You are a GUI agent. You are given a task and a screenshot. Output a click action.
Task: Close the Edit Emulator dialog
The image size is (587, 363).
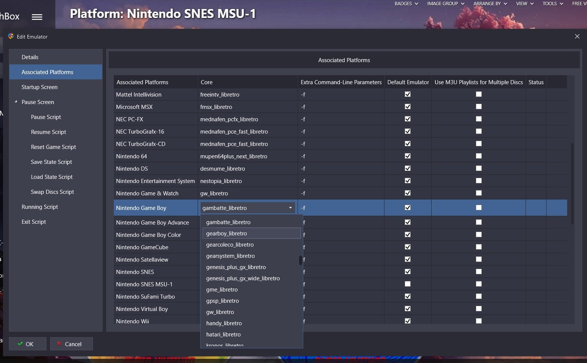577,36
